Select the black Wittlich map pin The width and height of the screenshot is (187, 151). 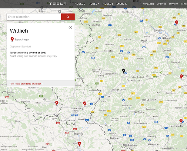[124, 71]
